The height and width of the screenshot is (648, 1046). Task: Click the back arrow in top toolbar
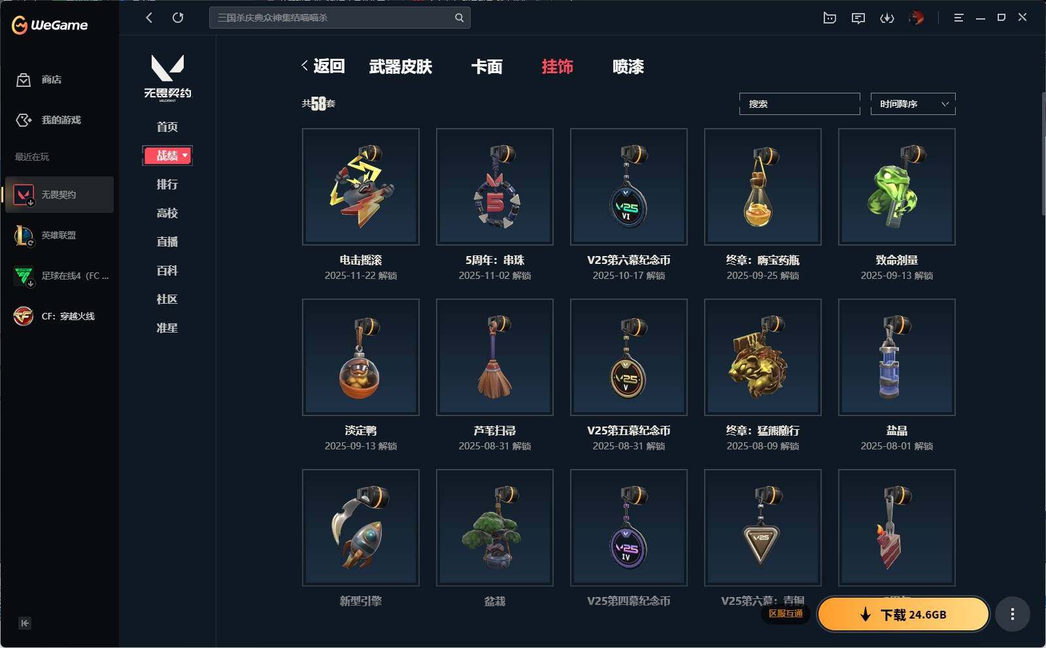click(149, 18)
